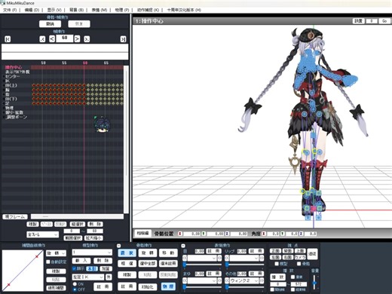Viewport: 392px width, 294px height.
Task: Toggle checkbox below the end frame 572 field
Action: pyautogui.click(x=293, y=289)
